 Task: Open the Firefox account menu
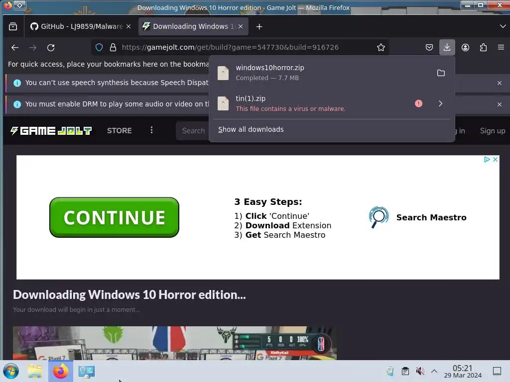click(465, 47)
